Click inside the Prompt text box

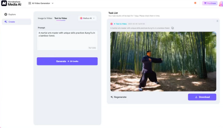tap(67, 40)
